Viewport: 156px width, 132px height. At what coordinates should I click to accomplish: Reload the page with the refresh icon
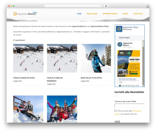[x=101, y=6]
